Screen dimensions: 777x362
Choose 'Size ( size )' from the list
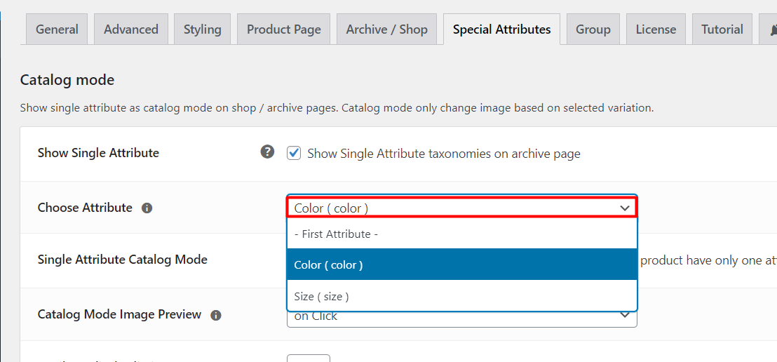[x=462, y=297]
